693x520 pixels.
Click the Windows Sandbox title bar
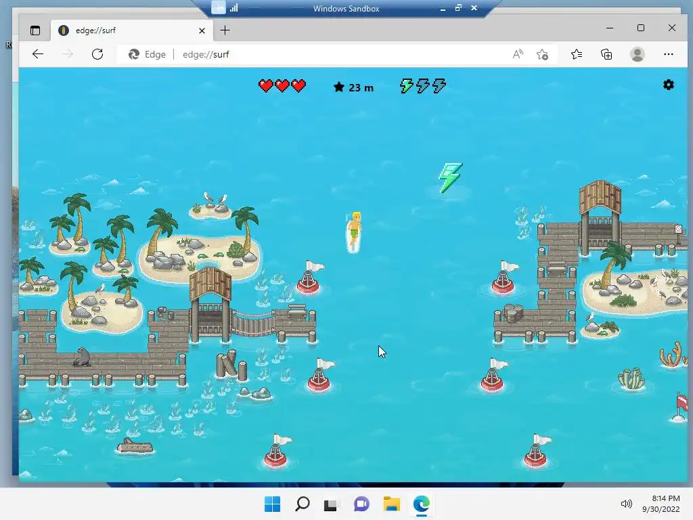pos(346,8)
